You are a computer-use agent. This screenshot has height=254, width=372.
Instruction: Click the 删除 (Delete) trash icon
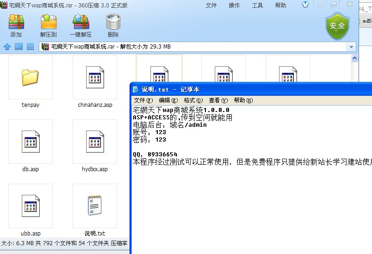pos(113,22)
